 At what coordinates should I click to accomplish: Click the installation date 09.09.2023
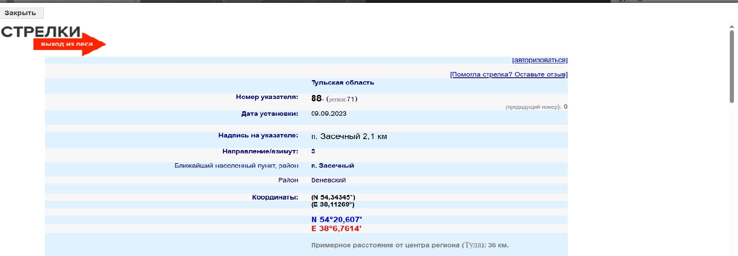[328, 114]
